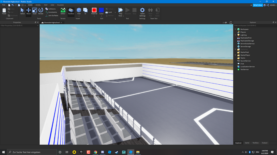Open the Windows Start menu
The width and height of the screenshot is (277, 155).
point(3,152)
